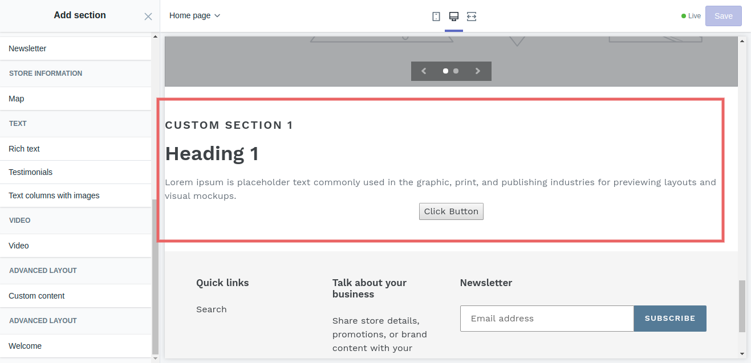
Task: Click the 'Add section' panel title
Action: pos(80,15)
